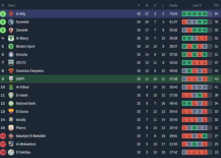Screen dimensions: 221x158
Task: Click the Zamalek club crest
Action: coord(11,30)
